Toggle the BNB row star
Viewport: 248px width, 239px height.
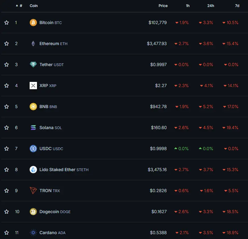pyautogui.click(x=6, y=107)
